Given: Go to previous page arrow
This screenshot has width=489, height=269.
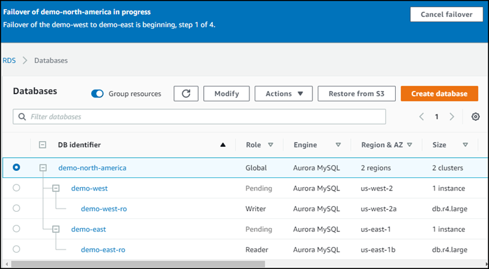Looking at the screenshot, I should (x=421, y=117).
